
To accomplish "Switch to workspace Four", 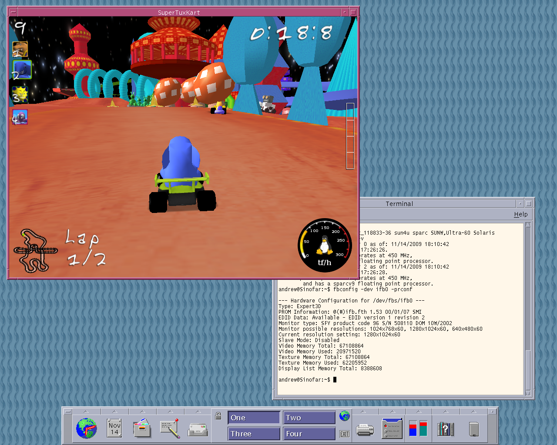I will [309, 434].
